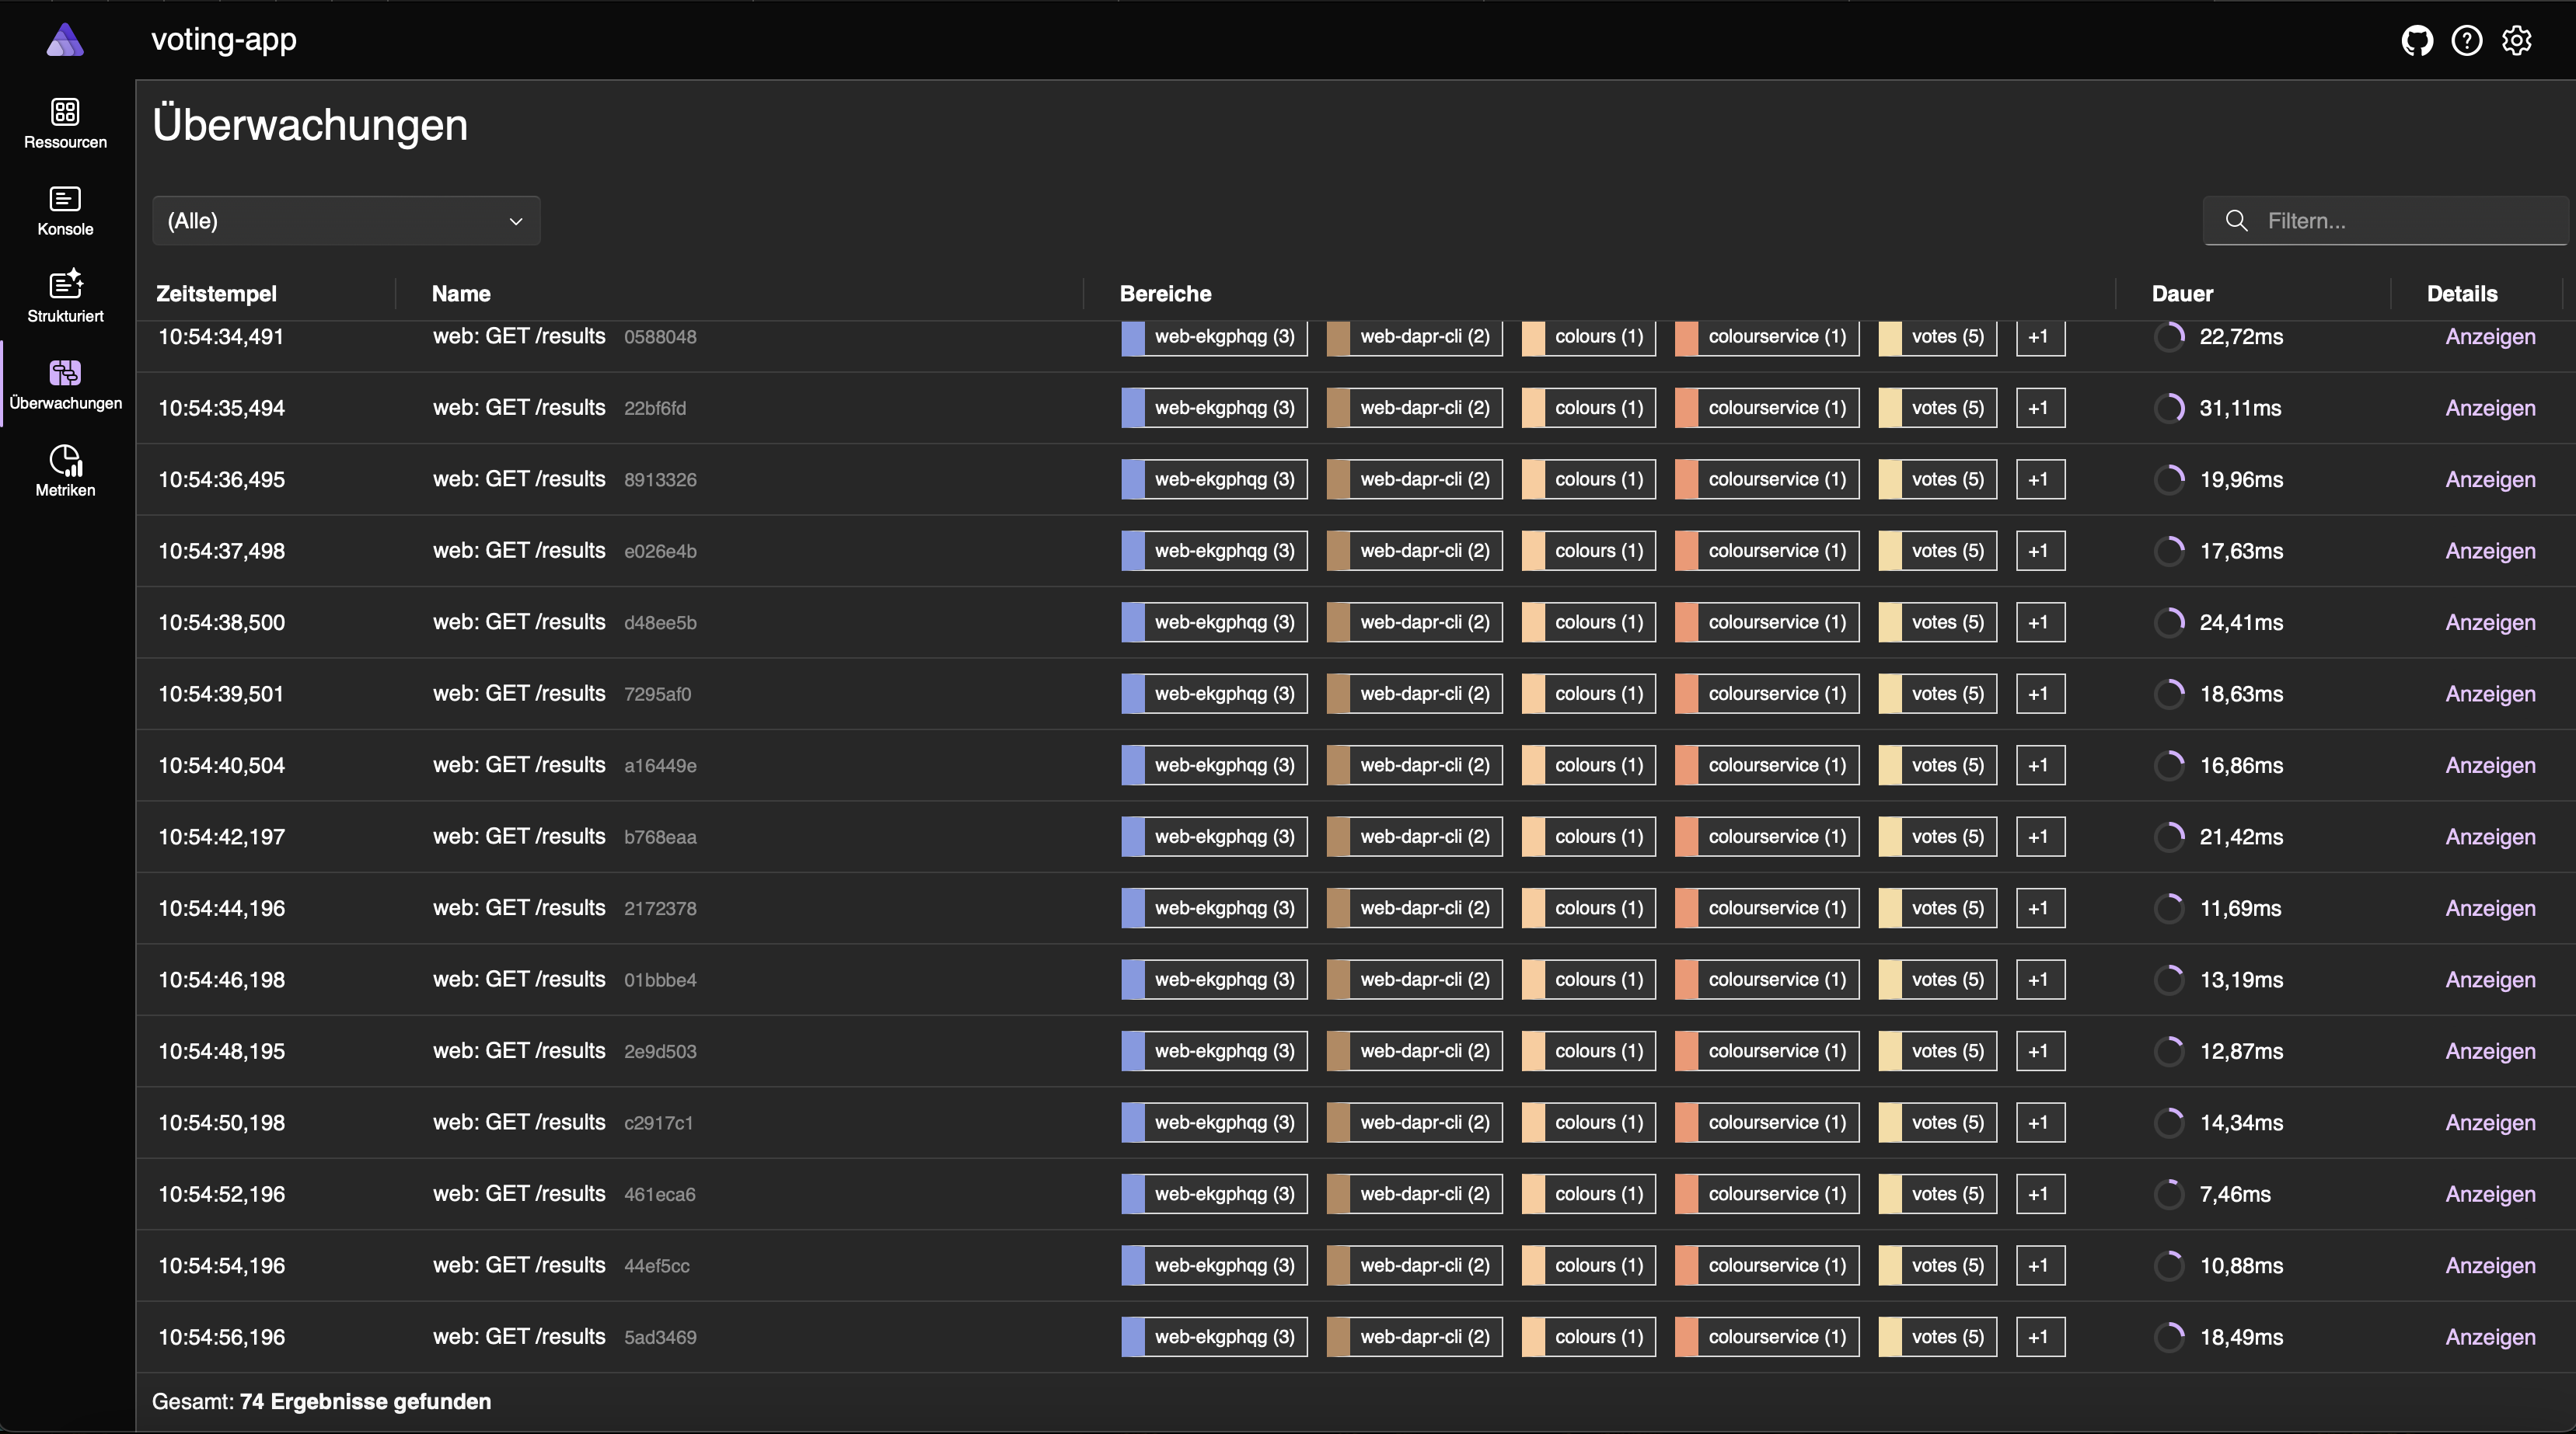This screenshot has height=1434, width=2576.
Task: Click the search magnifier icon
Action: [x=2236, y=221]
